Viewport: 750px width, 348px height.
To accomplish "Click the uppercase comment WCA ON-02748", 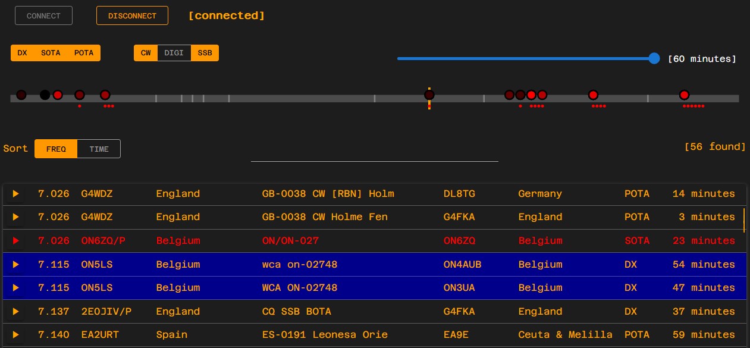I will tap(300, 288).
